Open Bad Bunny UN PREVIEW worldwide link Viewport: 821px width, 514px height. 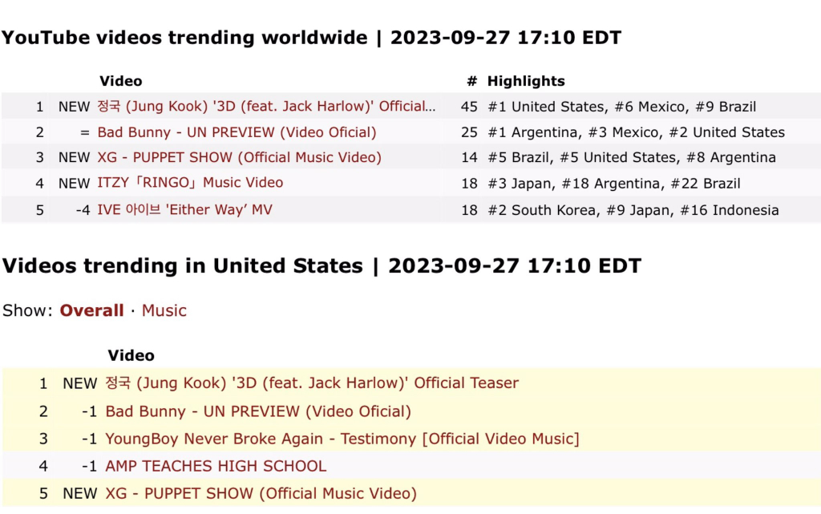(x=237, y=132)
